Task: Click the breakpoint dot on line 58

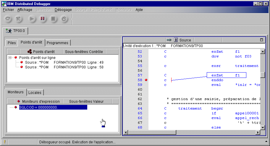Action: point(146,80)
